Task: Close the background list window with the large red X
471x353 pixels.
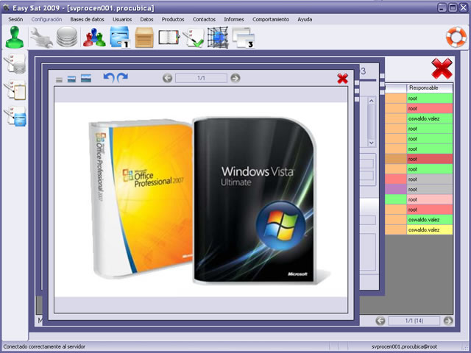Action: (442, 68)
